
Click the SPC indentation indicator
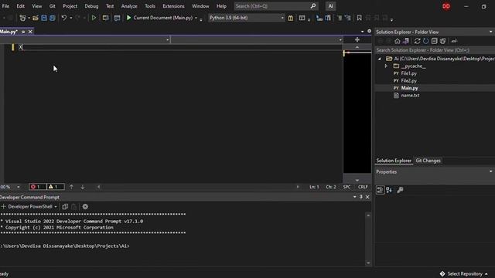click(346, 187)
